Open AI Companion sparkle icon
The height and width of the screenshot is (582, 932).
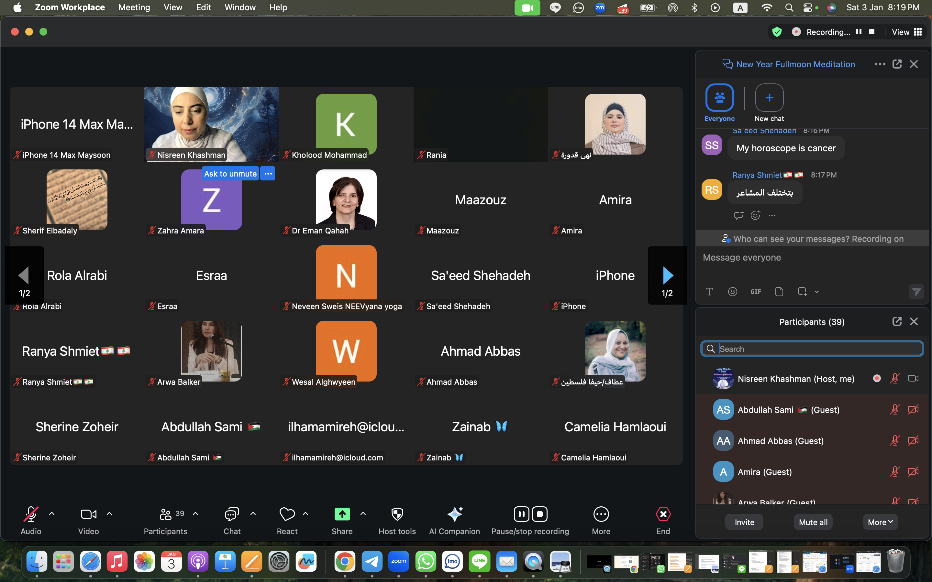pos(454,514)
